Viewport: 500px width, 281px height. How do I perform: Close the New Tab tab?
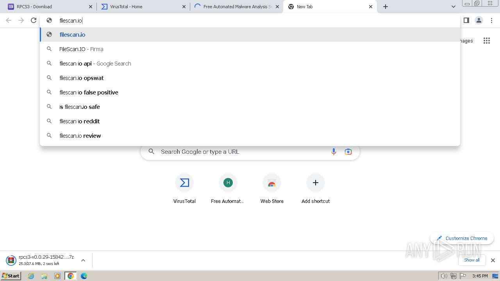[x=371, y=7]
